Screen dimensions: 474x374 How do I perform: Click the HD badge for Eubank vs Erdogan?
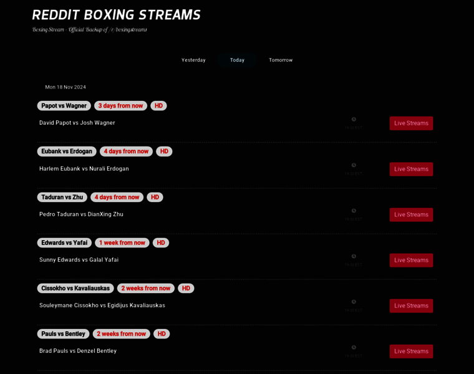click(164, 151)
